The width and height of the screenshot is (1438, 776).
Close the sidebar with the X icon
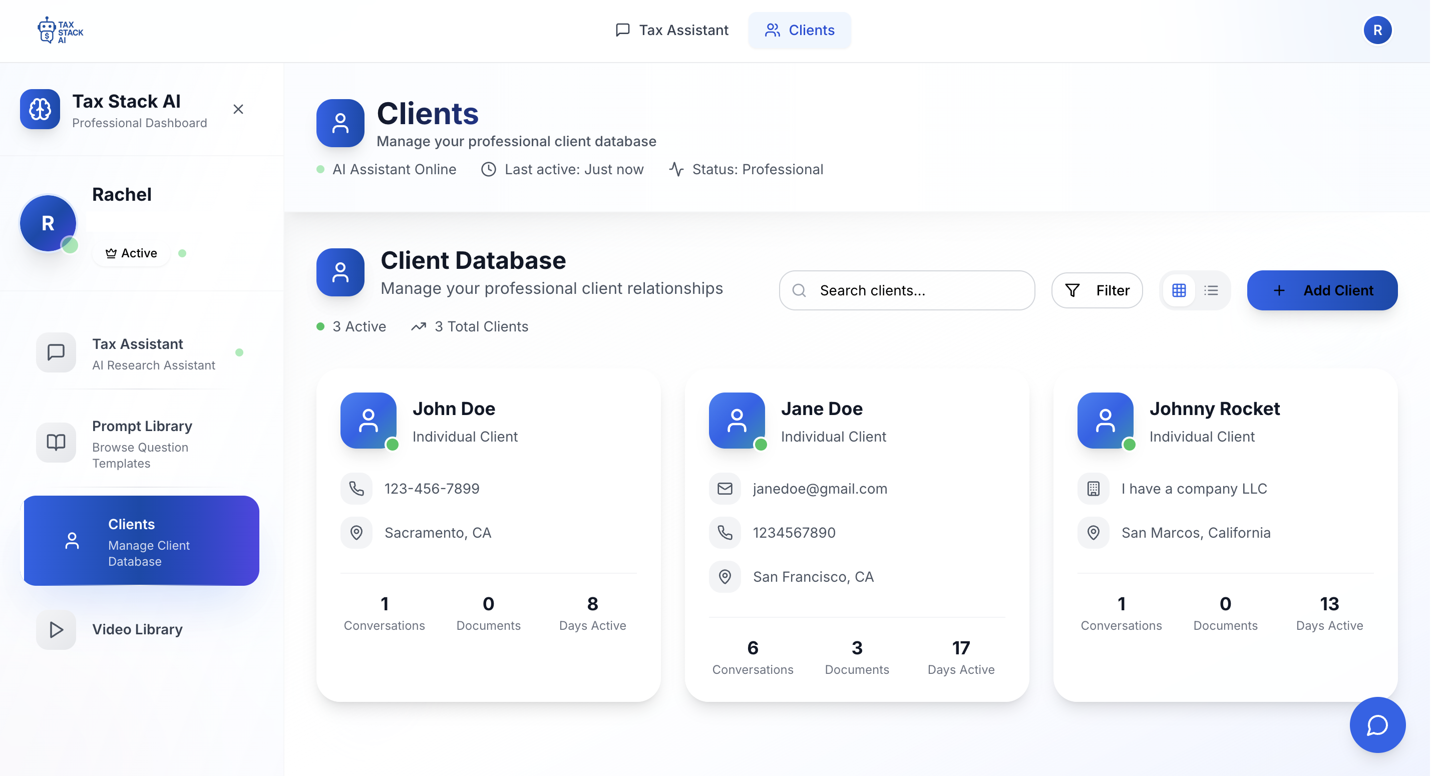pyautogui.click(x=238, y=110)
